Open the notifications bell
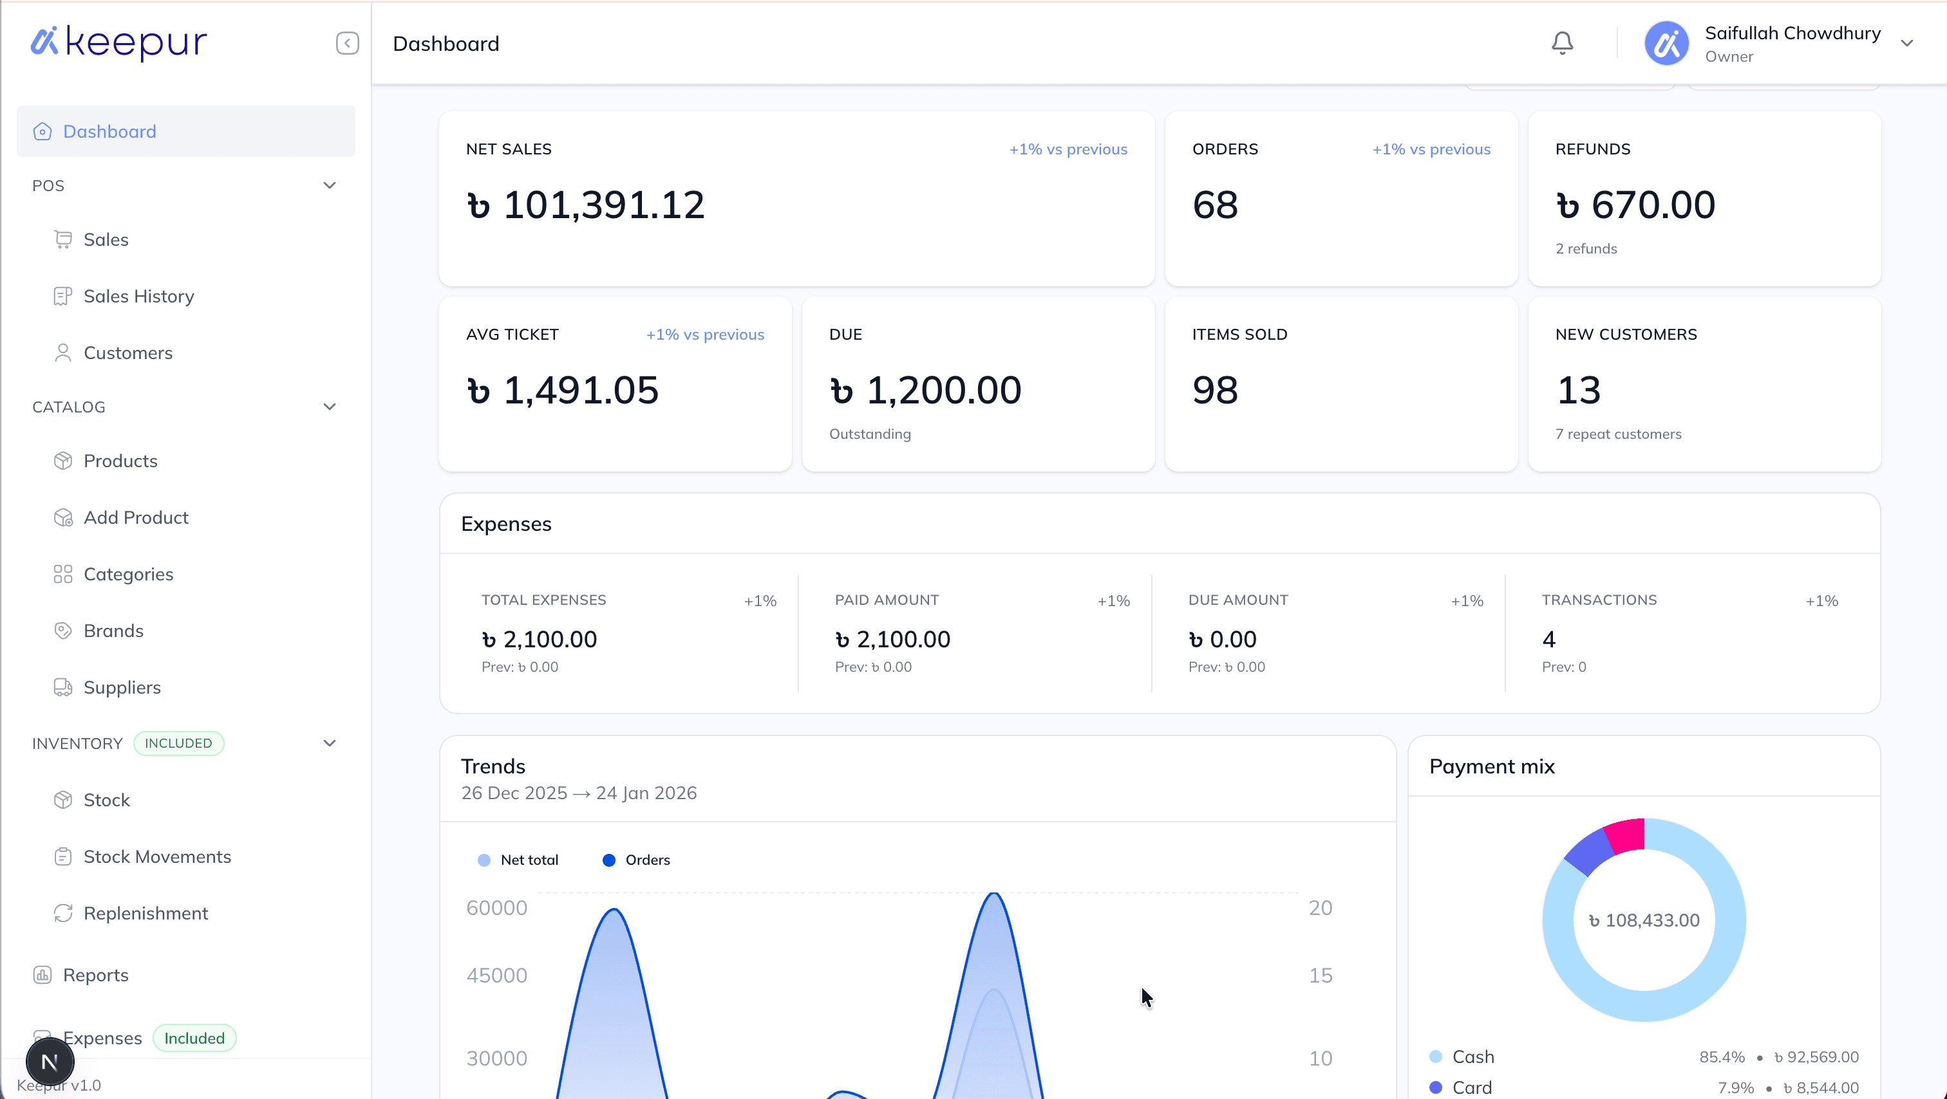The width and height of the screenshot is (1947, 1099). 1562,43
